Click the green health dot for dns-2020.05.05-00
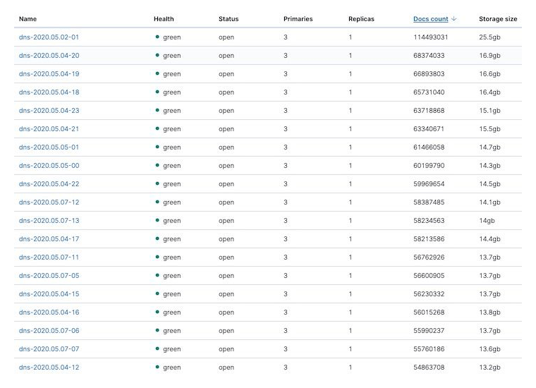The height and width of the screenshot is (388, 536). point(157,165)
